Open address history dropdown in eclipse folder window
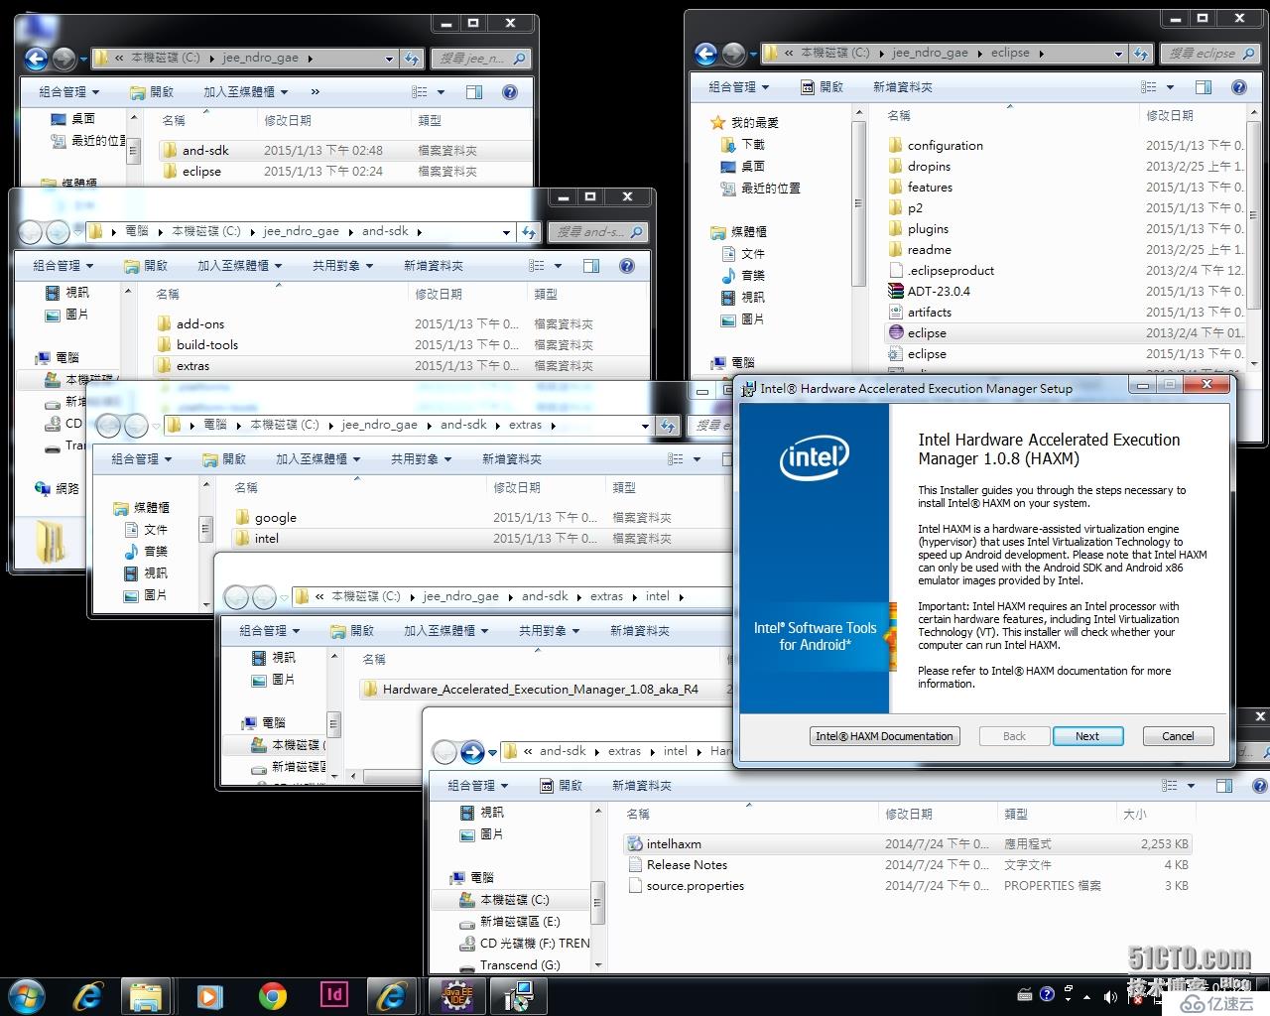Screen dimensions: 1270x1016 tap(1118, 54)
